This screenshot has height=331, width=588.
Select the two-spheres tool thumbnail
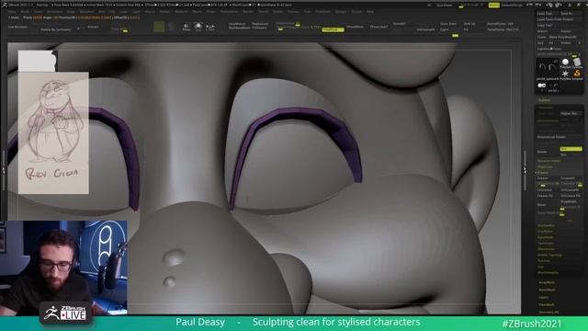(x=541, y=86)
